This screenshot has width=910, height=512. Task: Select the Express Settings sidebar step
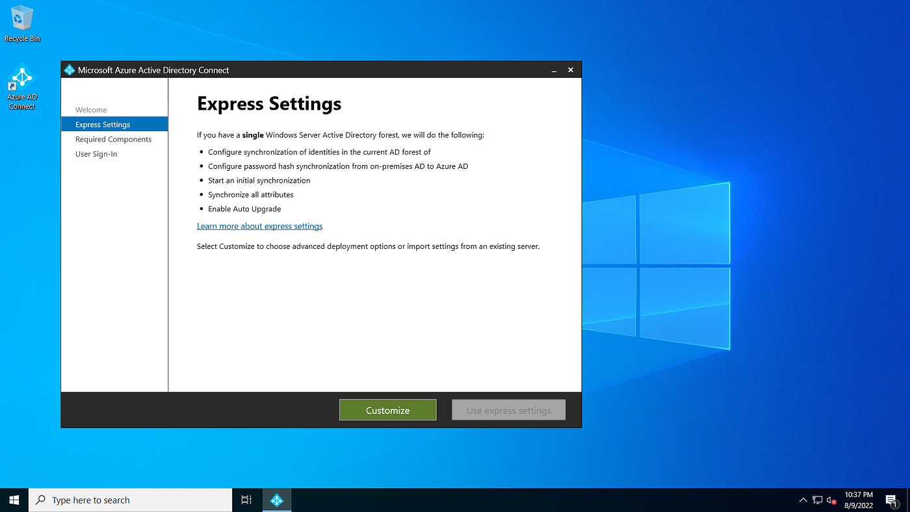[x=114, y=124]
